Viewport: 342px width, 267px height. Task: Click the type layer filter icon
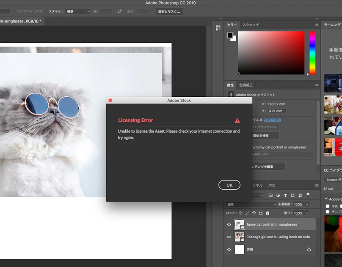click(286, 196)
